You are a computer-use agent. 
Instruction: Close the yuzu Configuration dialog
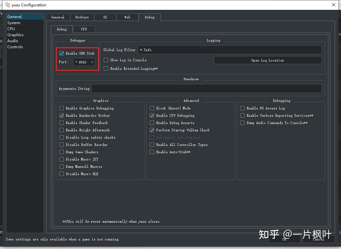click(x=334, y=5)
